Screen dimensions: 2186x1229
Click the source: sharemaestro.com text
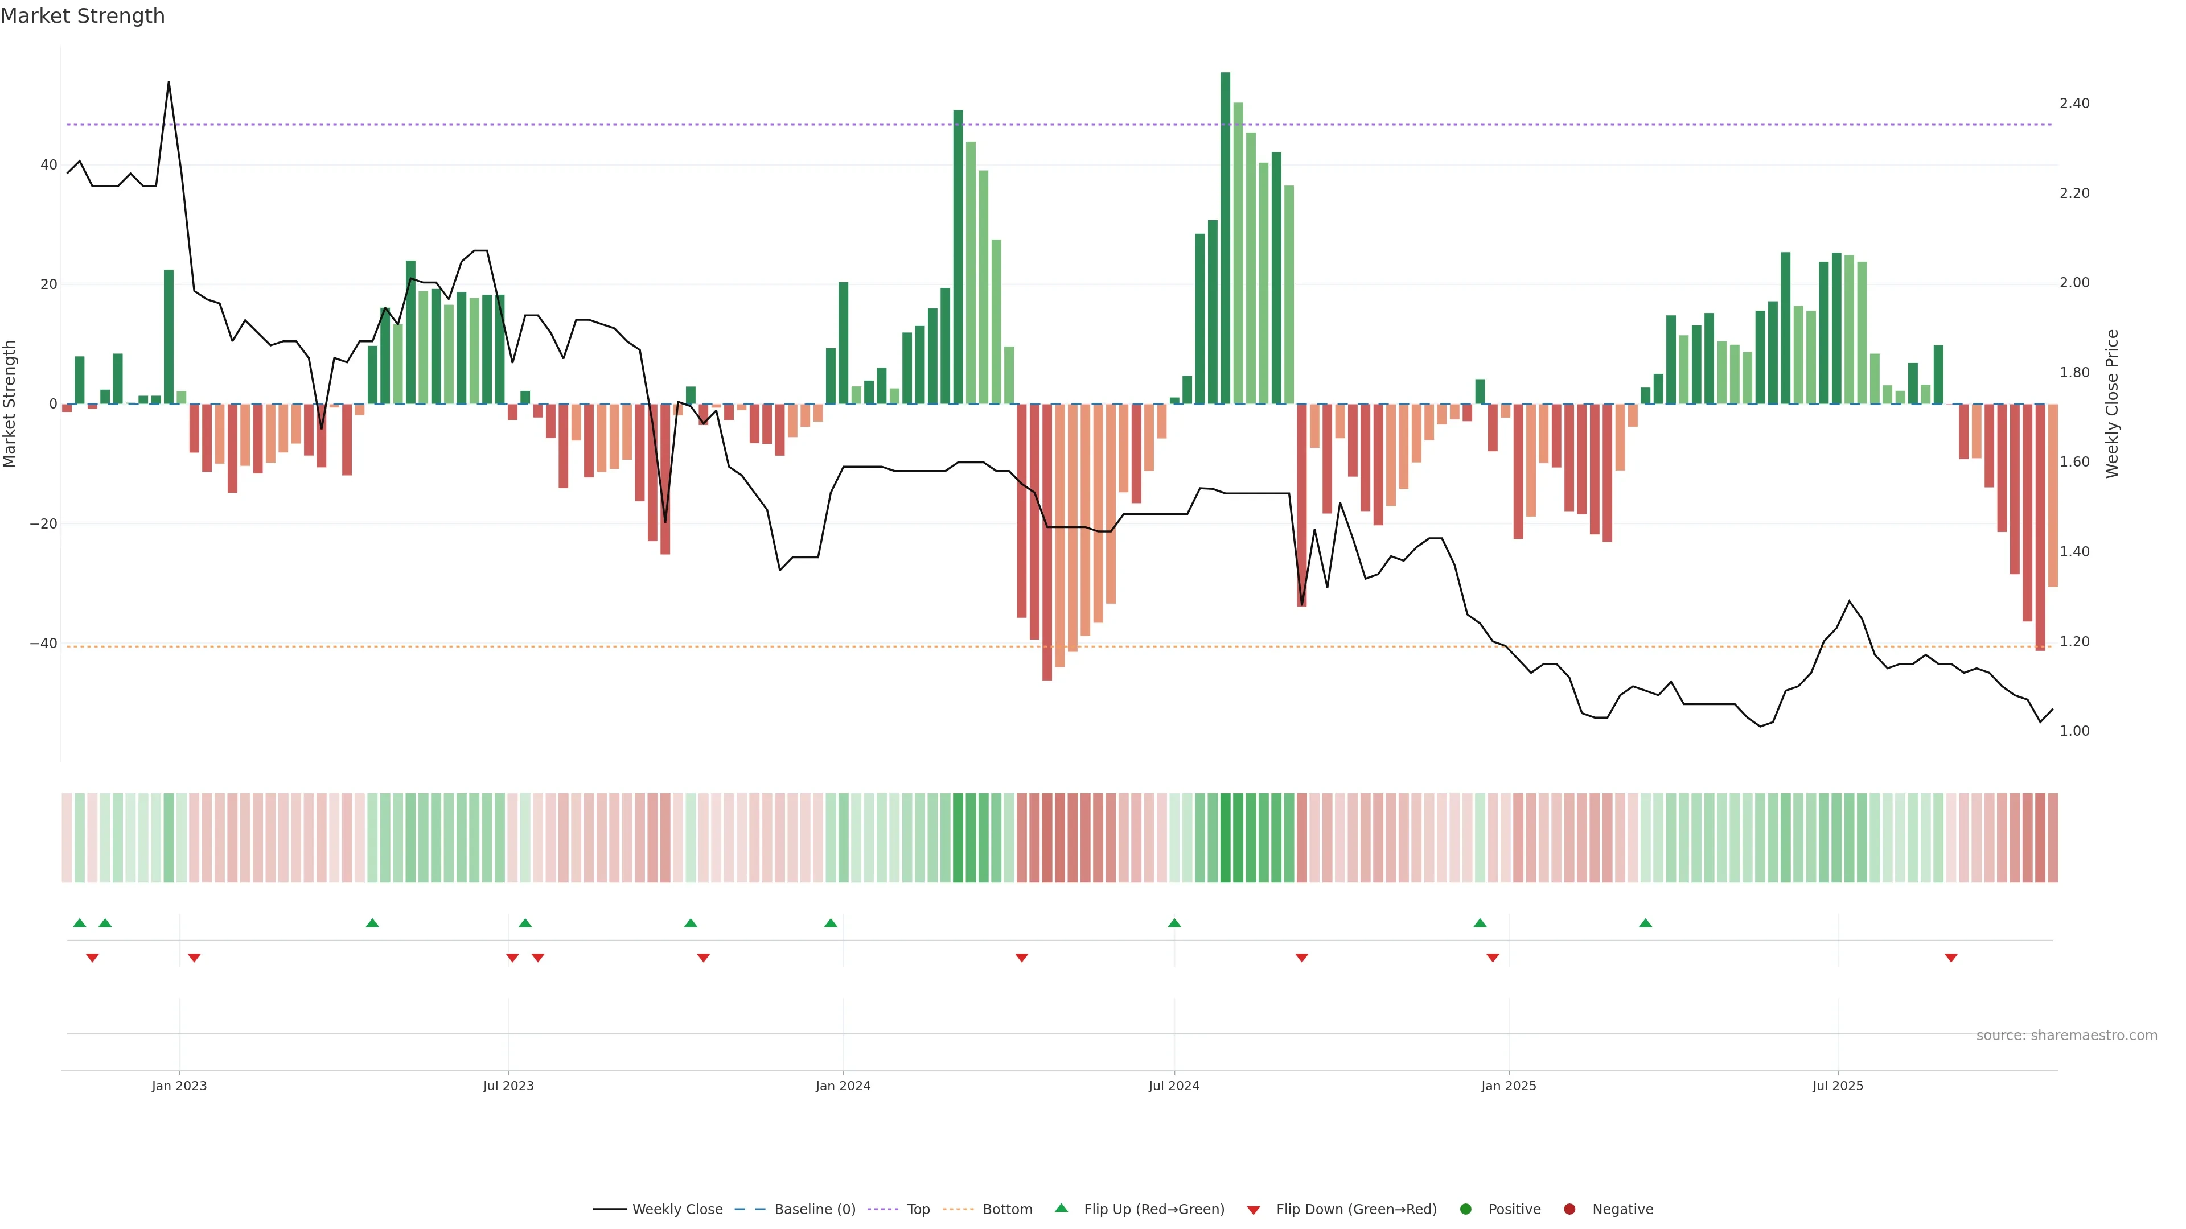point(2066,1036)
